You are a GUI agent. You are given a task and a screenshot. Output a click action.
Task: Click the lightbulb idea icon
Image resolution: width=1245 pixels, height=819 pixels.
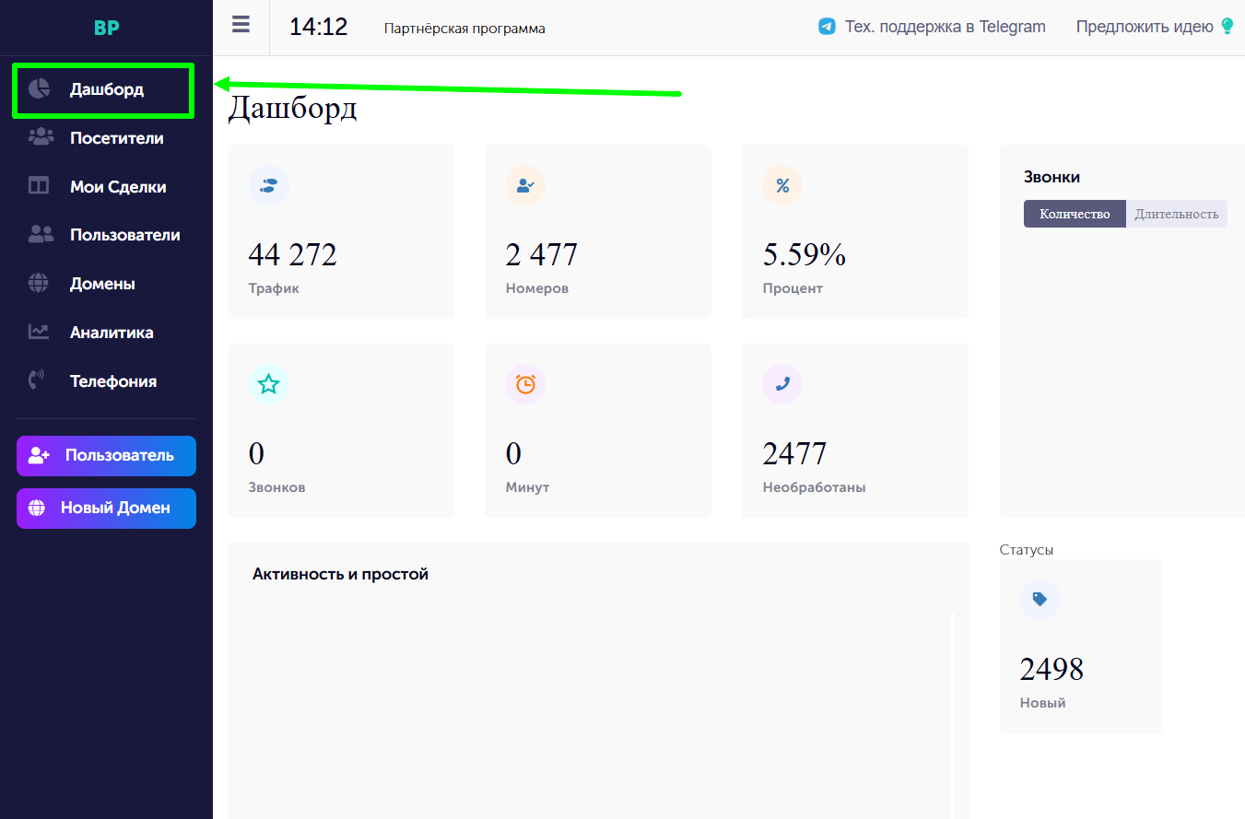pos(1227,27)
